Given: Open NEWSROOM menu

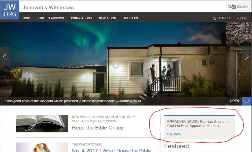Looking at the screenshot, I should 108,18.
